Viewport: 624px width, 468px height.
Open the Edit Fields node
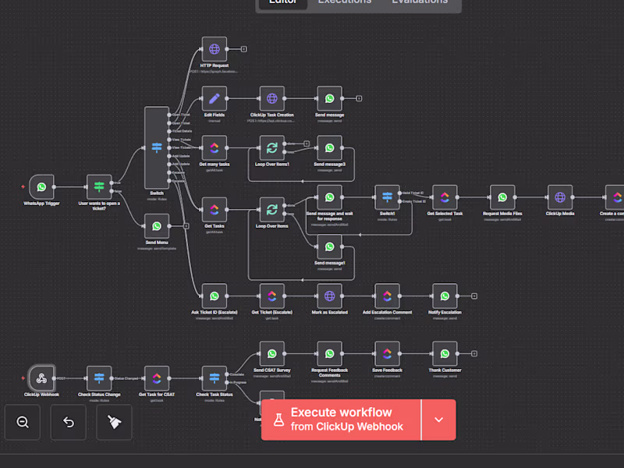pyautogui.click(x=214, y=99)
